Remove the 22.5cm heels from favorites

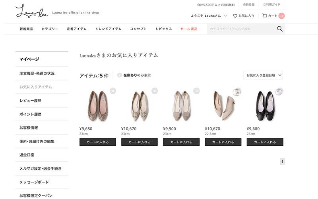[237, 92]
